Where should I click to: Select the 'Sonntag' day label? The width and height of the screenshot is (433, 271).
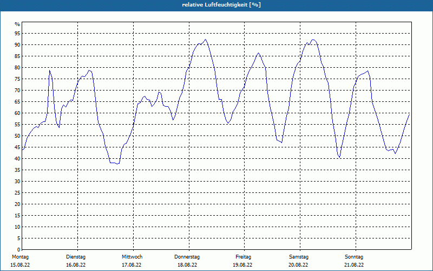click(x=354, y=257)
